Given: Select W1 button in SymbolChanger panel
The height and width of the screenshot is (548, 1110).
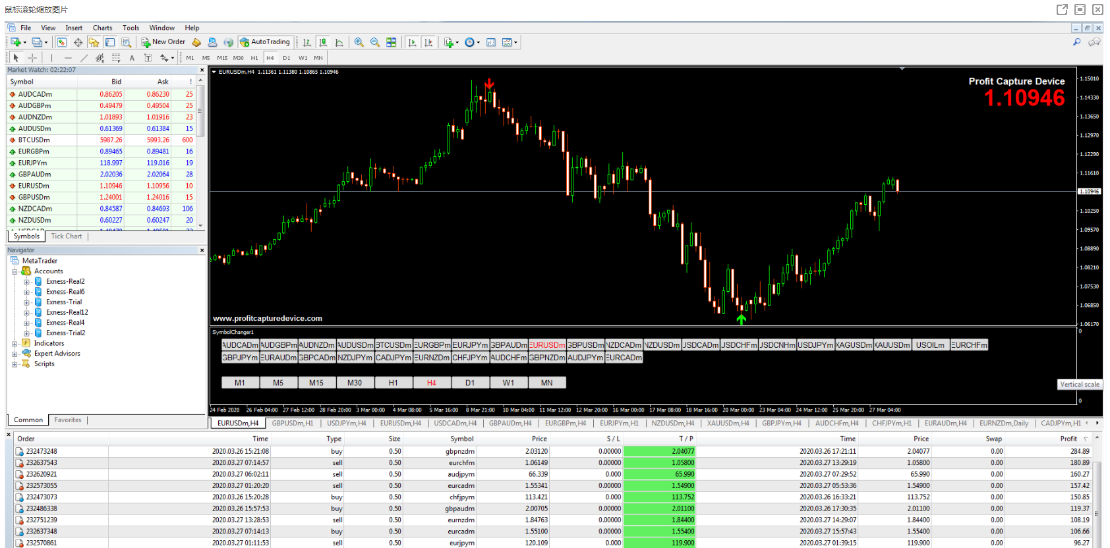Looking at the screenshot, I should [508, 383].
